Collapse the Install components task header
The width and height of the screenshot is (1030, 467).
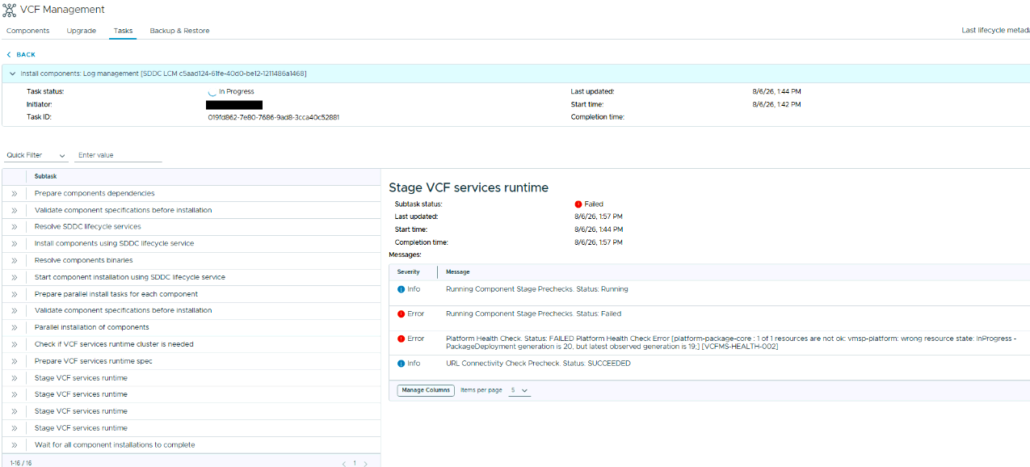(x=12, y=74)
